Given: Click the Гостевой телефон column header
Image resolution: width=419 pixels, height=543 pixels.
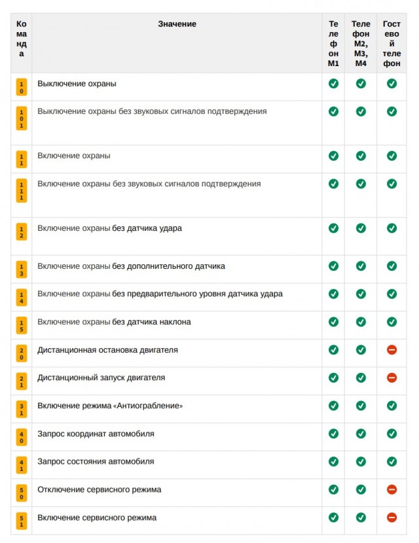Looking at the screenshot, I should 392,44.
